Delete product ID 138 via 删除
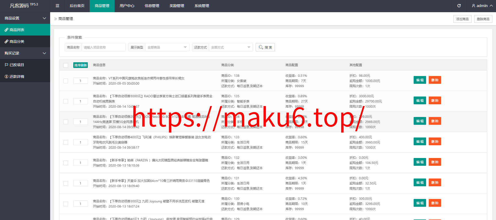 (435, 80)
